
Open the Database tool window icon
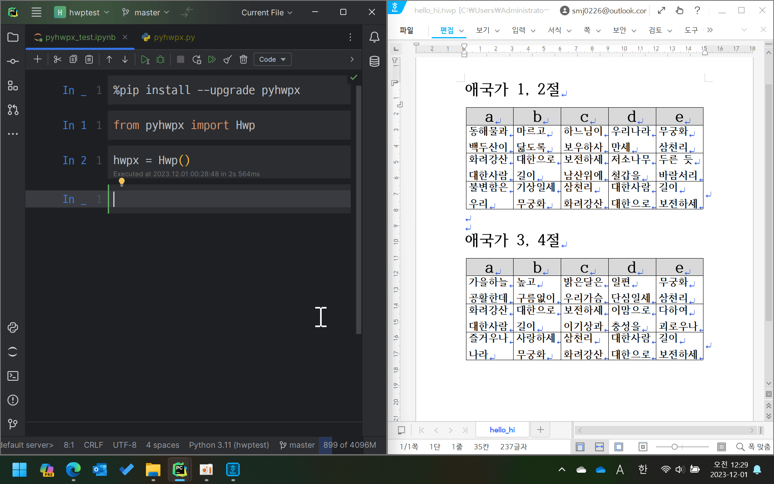click(x=374, y=61)
